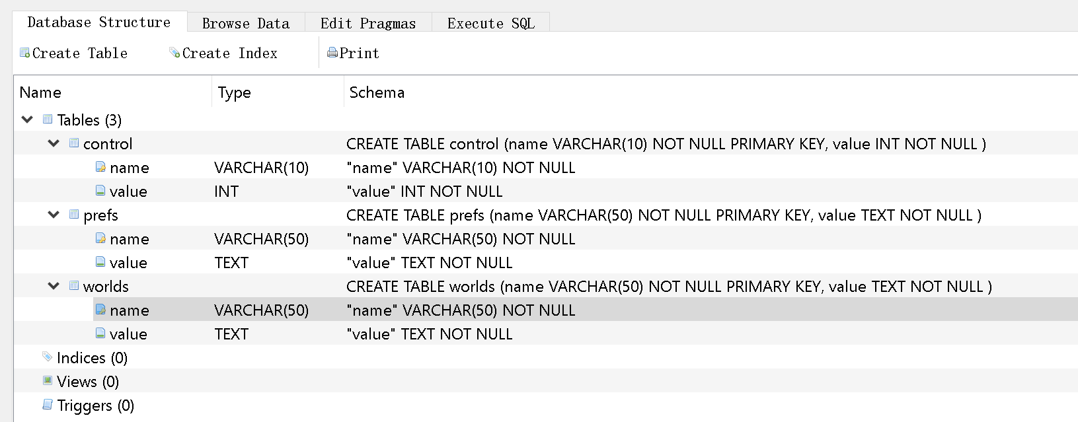The height and width of the screenshot is (422, 1078).
Task: Collapse the worlds table chevron
Action: tap(54, 286)
